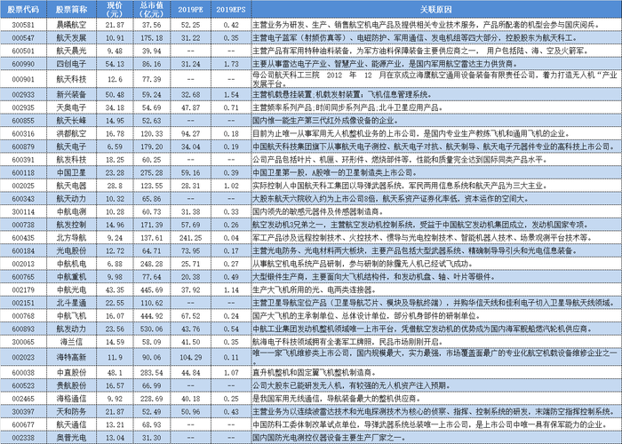The image size is (622, 444).
Task: Select the stock name 航天电子
Action: click(71, 147)
